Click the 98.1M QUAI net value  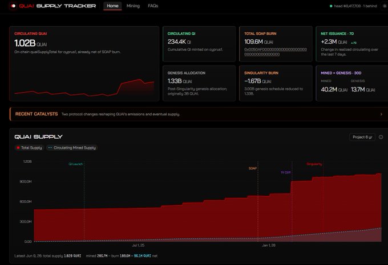pos(143,256)
